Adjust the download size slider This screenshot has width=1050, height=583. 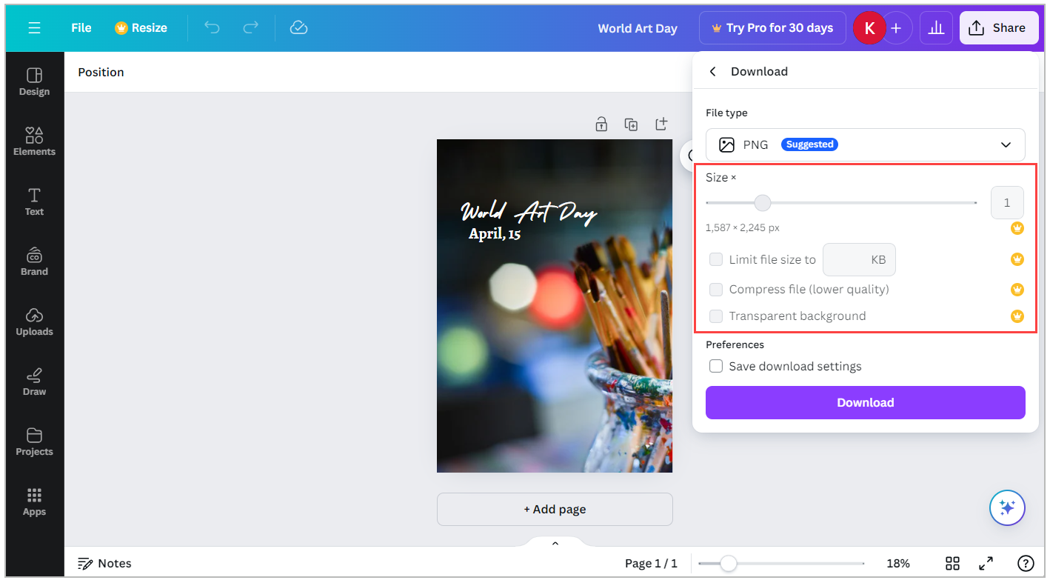click(763, 202)
